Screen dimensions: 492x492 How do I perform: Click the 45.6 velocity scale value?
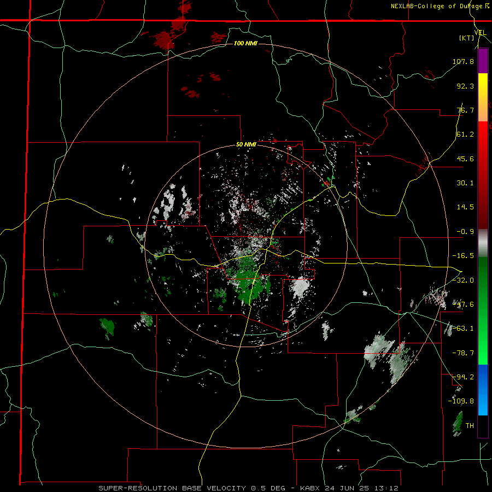pos(465,159)
